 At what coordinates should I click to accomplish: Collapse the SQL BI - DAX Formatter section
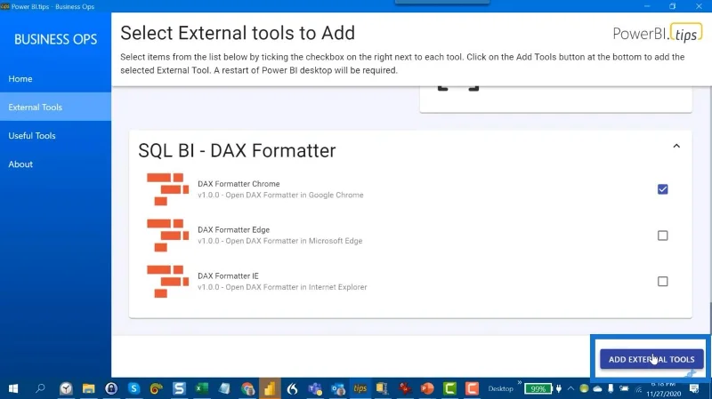click(x=676, y=146)
